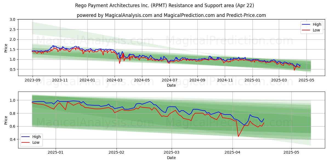Click the 'Date' label under bottom chart
Screen dimensions: 329x164
tap(171, 158)
